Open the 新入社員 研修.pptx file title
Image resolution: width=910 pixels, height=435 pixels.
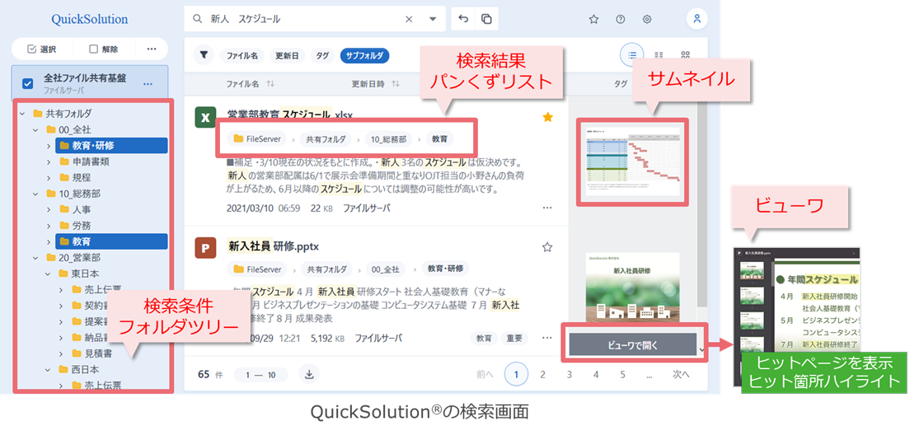click(274, 246)
